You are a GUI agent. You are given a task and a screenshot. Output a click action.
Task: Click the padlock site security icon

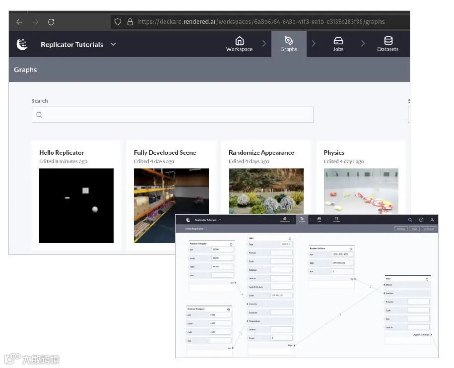(130, 22)
